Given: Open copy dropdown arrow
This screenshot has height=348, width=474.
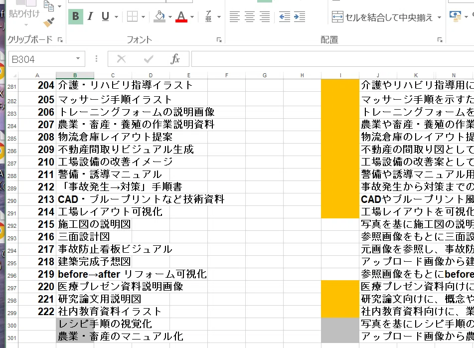Looking at the screenshot, I should [59, 6].
